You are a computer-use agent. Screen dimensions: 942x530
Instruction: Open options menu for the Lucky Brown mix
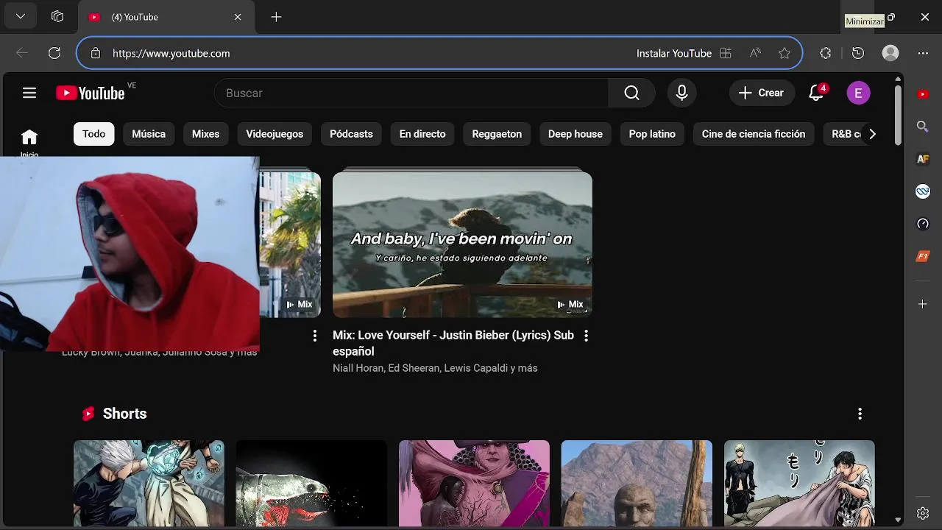(315, 336)
